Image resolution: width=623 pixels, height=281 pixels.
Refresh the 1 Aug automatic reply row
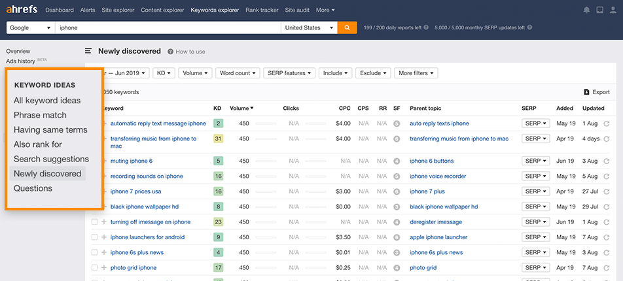point(606,124)
